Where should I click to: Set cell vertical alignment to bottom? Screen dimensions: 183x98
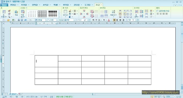pyautogui.click(x=120, y=17)
